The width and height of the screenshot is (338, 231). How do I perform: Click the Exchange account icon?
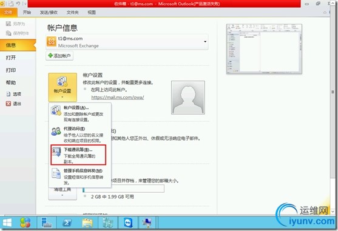click(52, 42)
